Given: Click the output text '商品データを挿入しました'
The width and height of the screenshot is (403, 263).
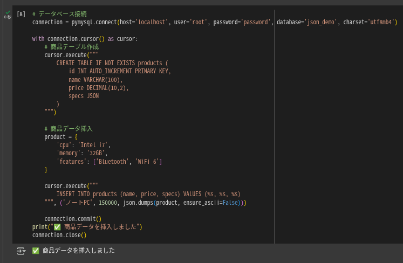Looking at the screenshot, I should (x=78, y=251).
